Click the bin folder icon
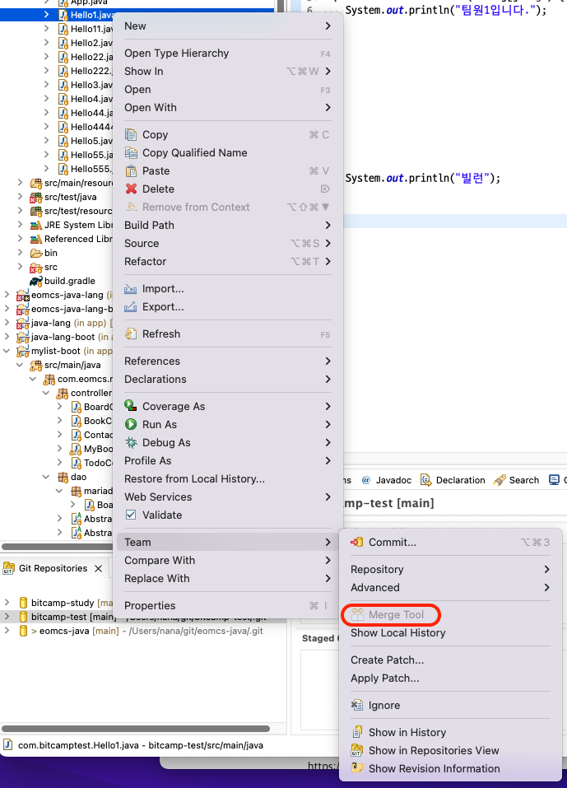The width and height of the screenshot is (567, 788). pyautogui.click(x=35, y=253)
